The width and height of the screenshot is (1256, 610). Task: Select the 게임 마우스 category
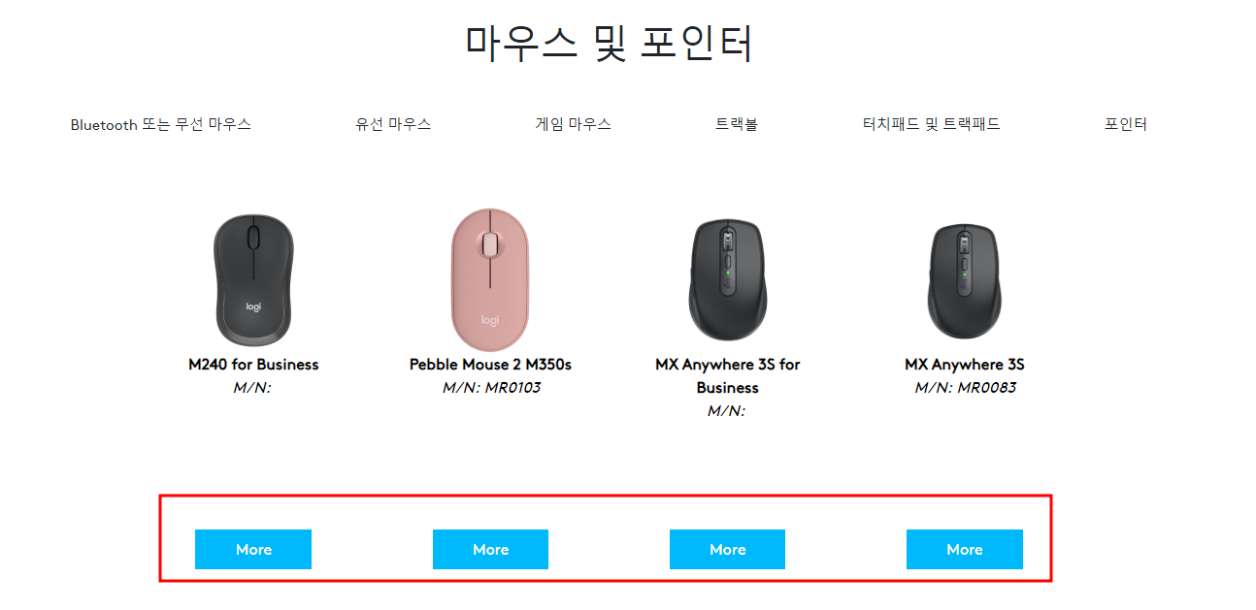pyautogui.click(x=572, y=123)
